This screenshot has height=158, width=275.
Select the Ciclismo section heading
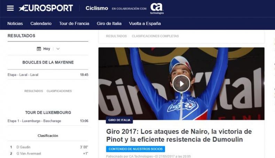pyautogui.click(x=97, y=8)
